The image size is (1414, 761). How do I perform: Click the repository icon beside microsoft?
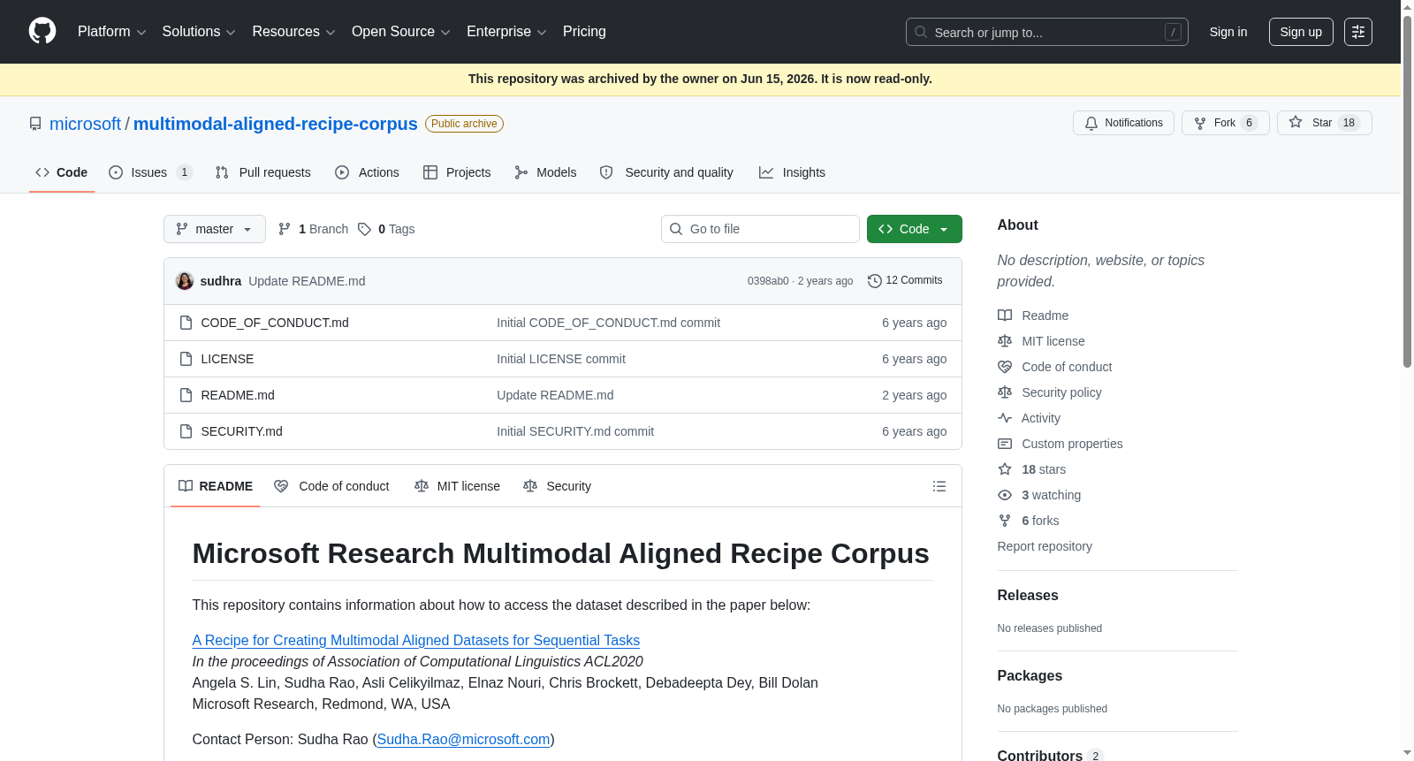coord(35,124)
